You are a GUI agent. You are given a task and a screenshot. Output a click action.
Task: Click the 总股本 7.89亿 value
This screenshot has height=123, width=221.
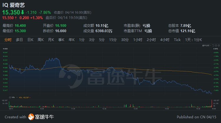[x=186, y=26]
